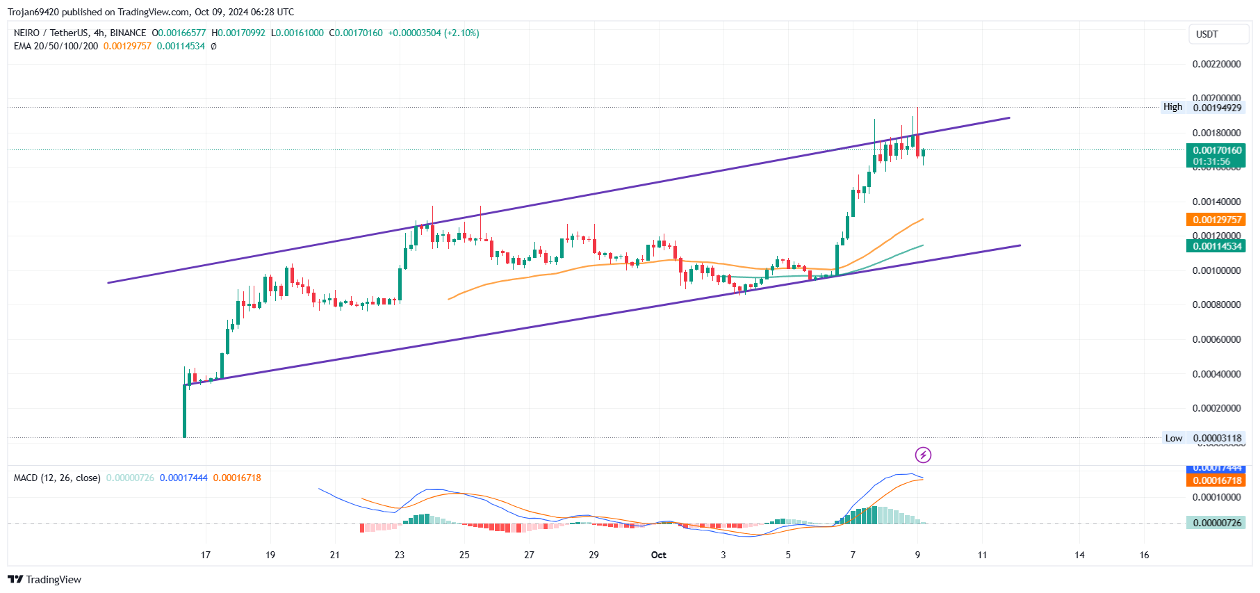The height and width of the screenshot is (593, 1260).
Task: Click the 0.00100000 price axis label
Action: [1216, 270]
